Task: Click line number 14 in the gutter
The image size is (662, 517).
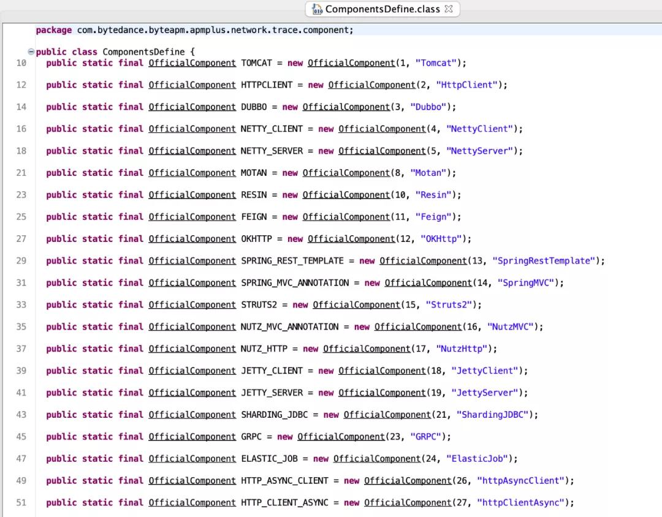Action: tap(21, 107)
